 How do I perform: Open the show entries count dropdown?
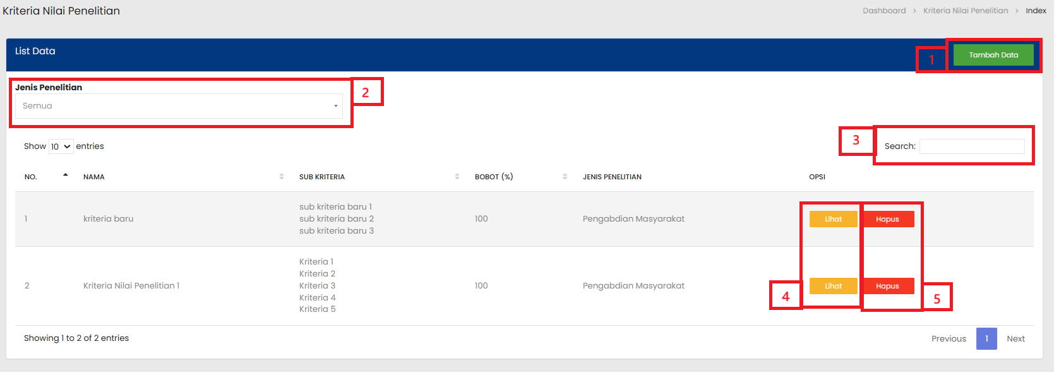pyautogui.click(x=61, y=146)
